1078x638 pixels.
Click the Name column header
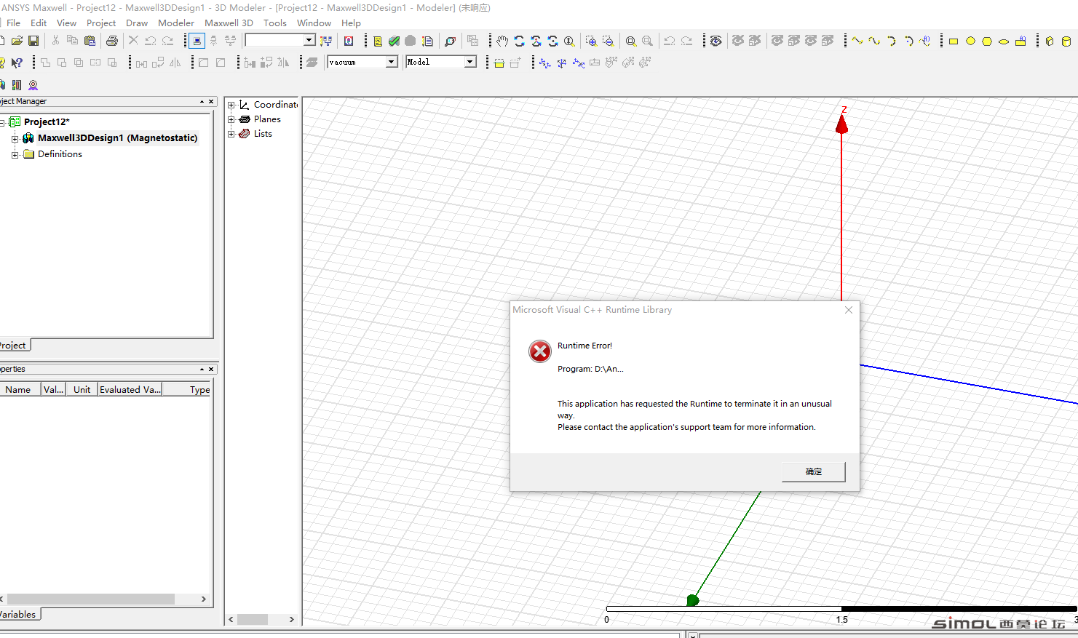[19, 390]
